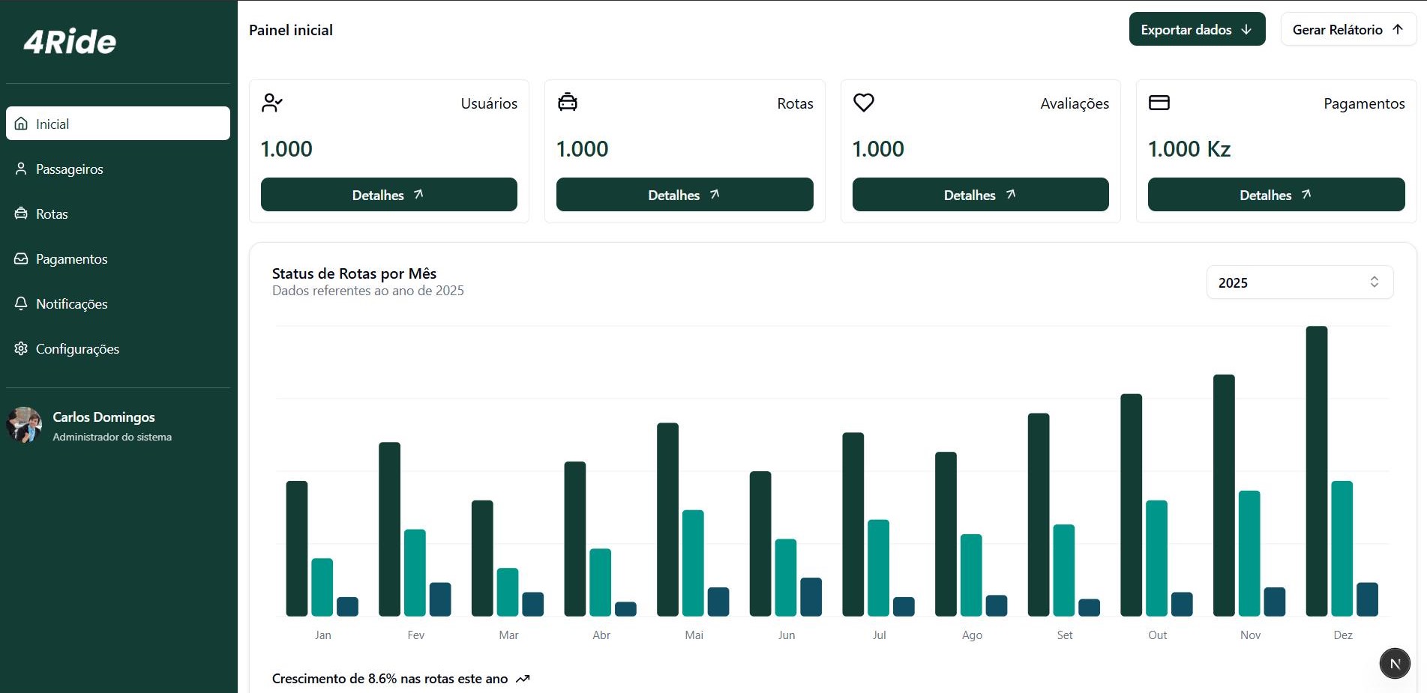
Task: Click Carlos Domingos profile avatar
Action: pos(24,425)
